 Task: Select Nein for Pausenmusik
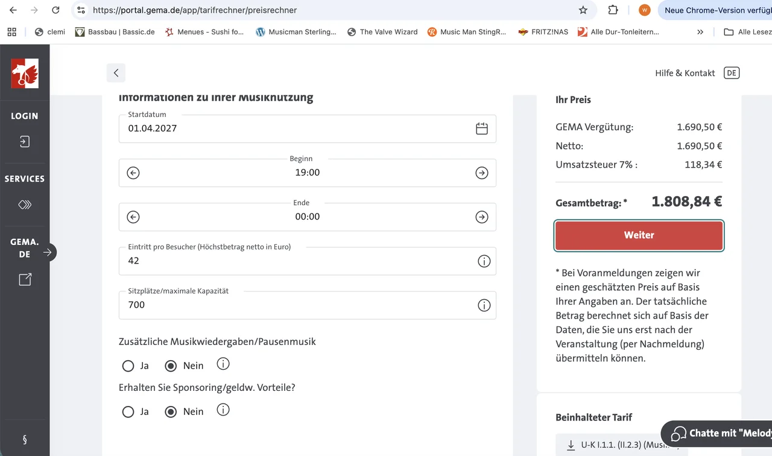point(171,366)
